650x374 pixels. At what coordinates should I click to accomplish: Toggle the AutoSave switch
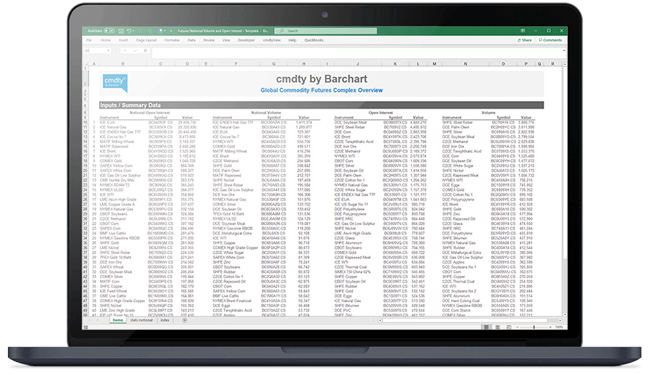coord(109,30)
